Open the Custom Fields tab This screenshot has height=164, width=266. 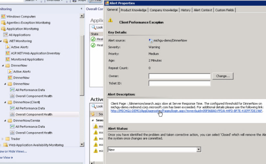click(224, 10)
